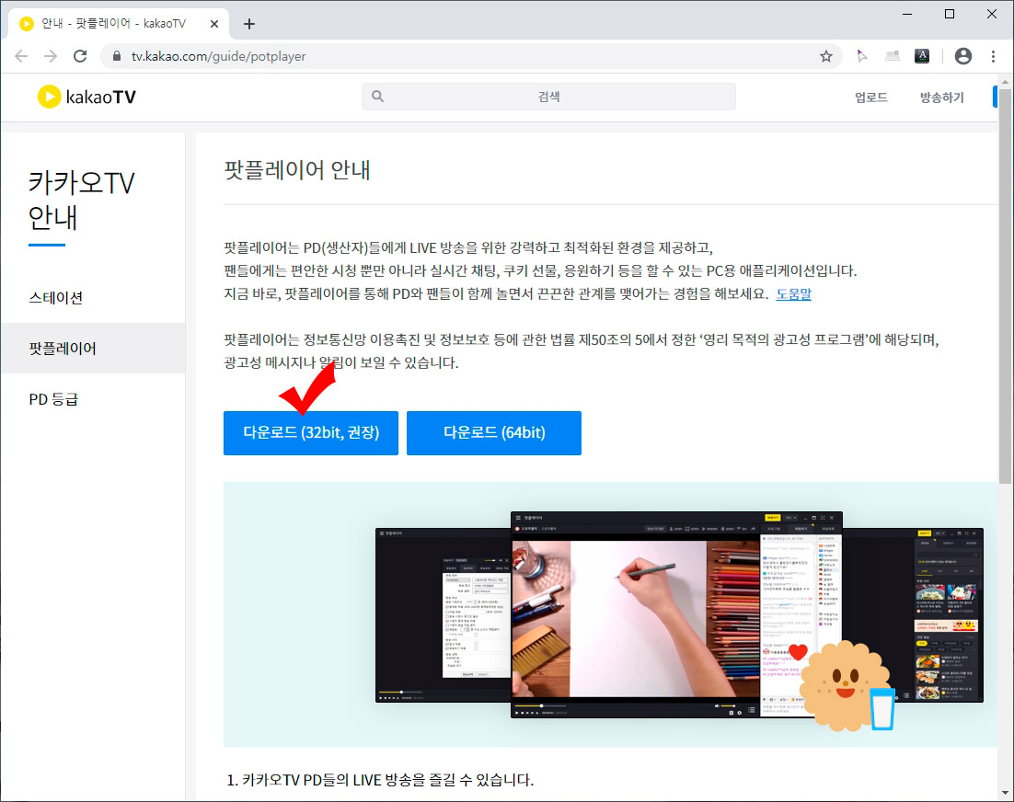Focus the 검색 search field
Viewport: 1014px width, 802px height.
pyautogui.click(x=548, y=97)
